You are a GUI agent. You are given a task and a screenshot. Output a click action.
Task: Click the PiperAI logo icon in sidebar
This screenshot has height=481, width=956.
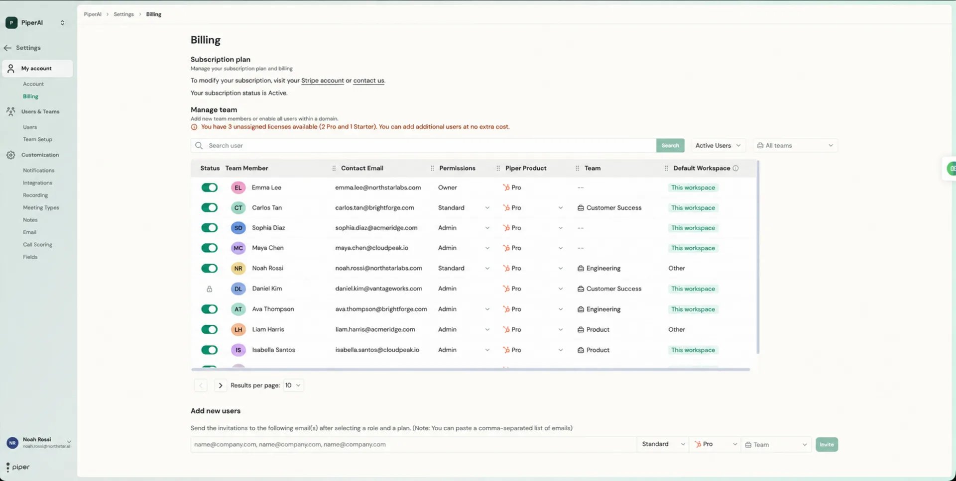pyautogui.click(x=11, y=22)
